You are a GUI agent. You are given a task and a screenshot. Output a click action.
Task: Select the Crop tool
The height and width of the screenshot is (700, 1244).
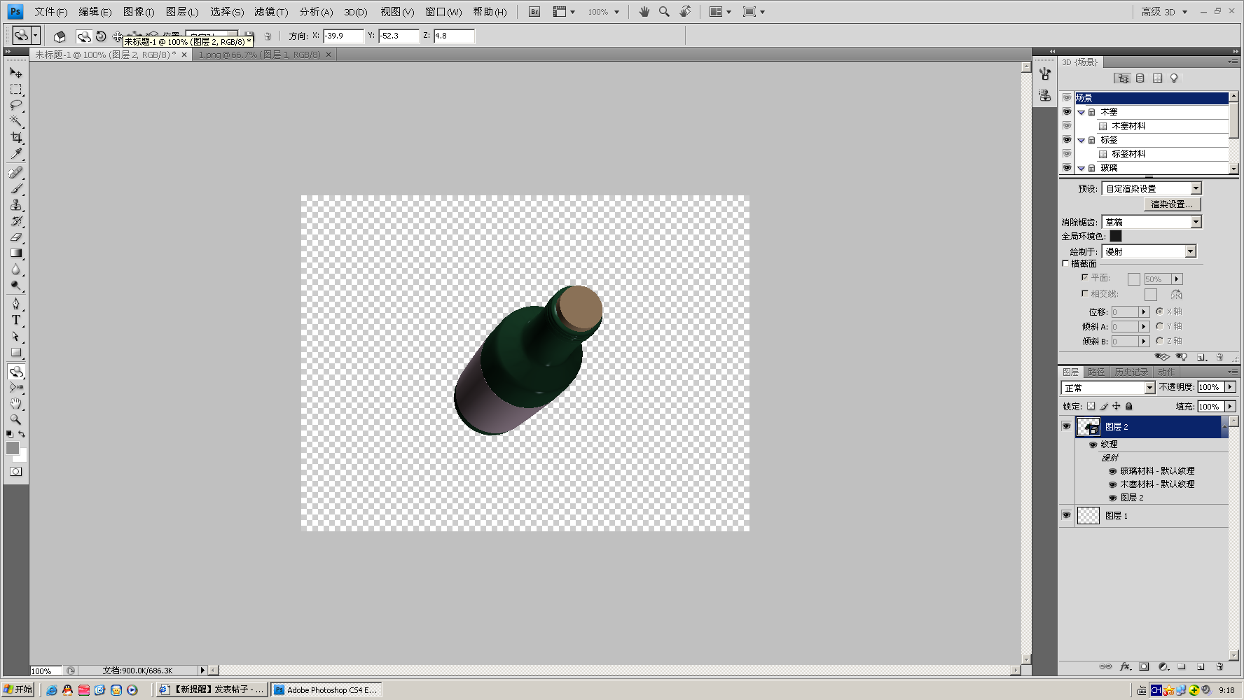16,137
